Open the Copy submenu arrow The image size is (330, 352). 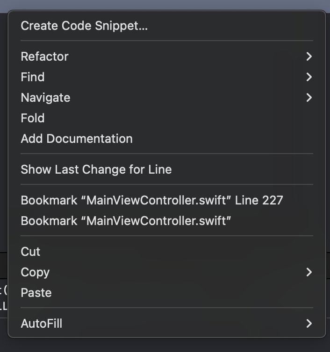(x=308, y=272)
